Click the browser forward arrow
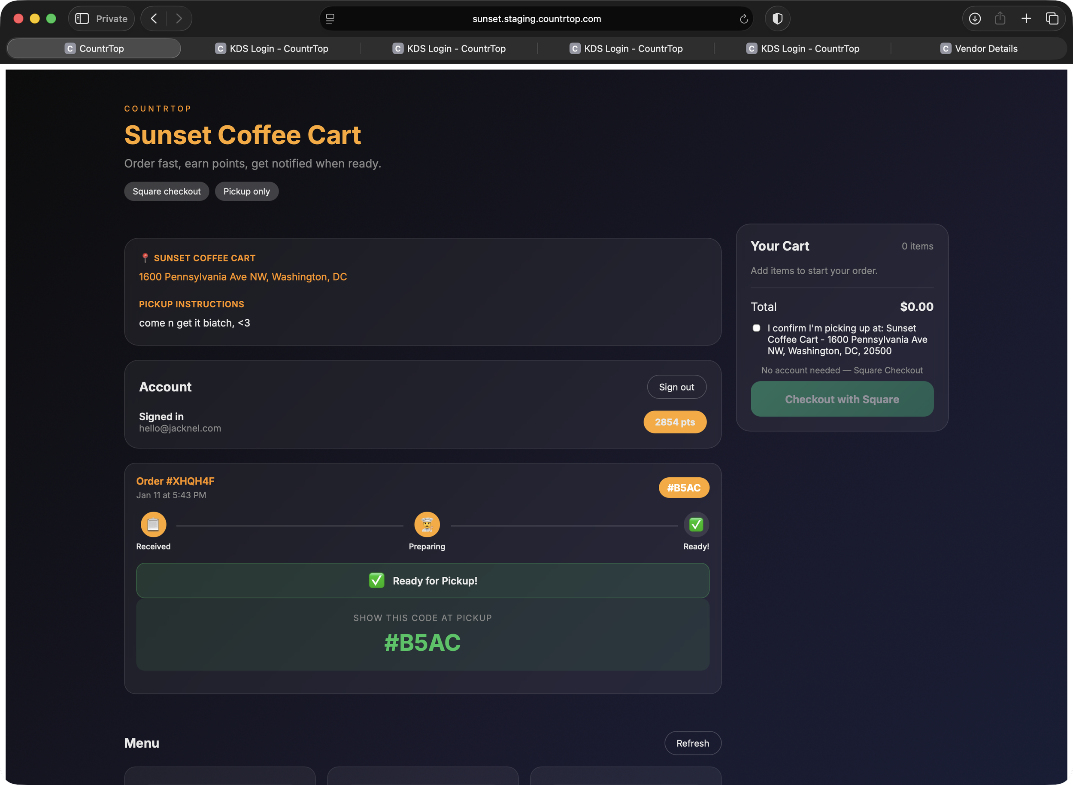Viewport: 1073px width, 785px height. coord(179,18)
